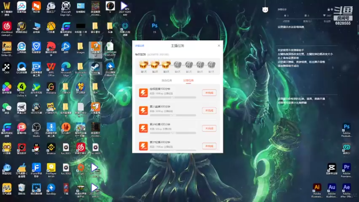Open the WeChat desktop shortcut
Viewport: 359px width, 202px height.
click(x=7, y=108)
